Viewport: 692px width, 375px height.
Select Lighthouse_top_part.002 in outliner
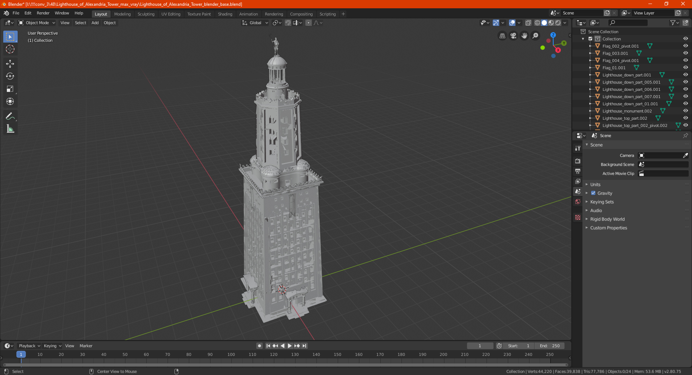tap(625, 118)
